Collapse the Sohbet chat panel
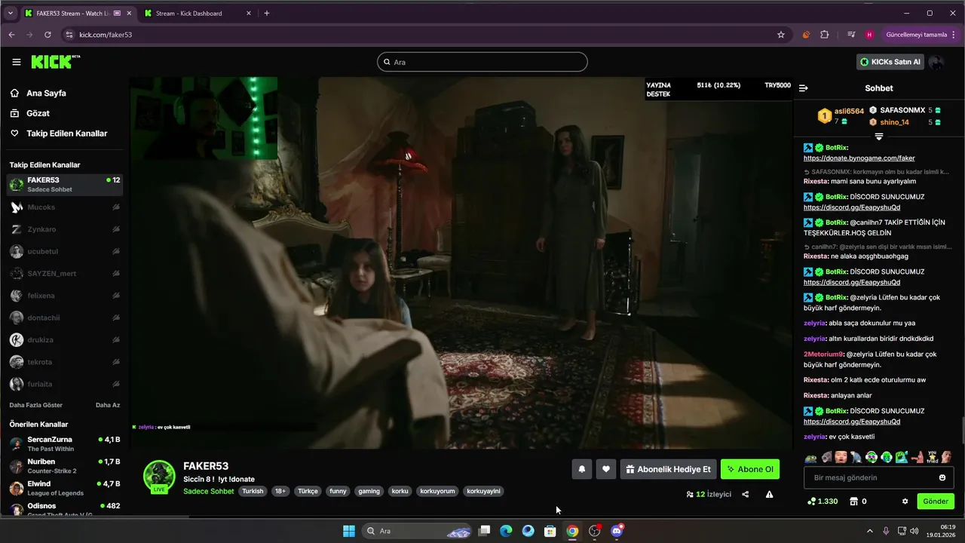Viewport: 965px width, 543px height. click(804, 88)
